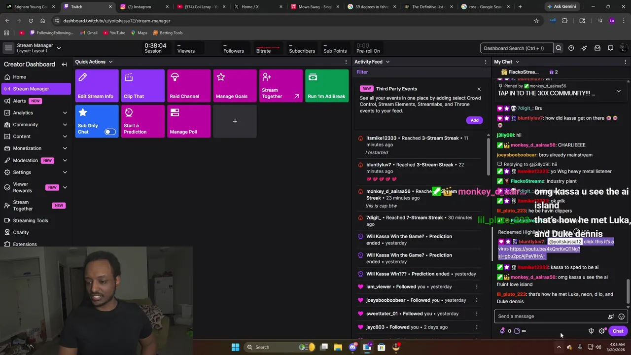Screen dimensions: 631x355
Task: Open the Betting Tools bookmark
Action: (x=167, y=33)
